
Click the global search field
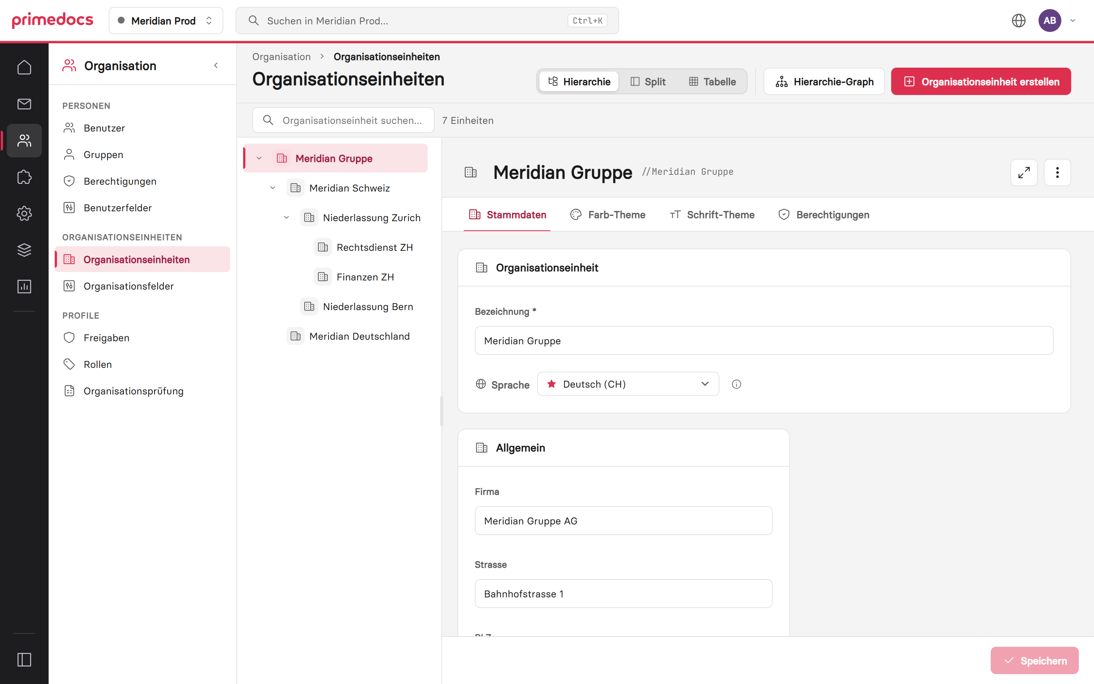(427, 21)
